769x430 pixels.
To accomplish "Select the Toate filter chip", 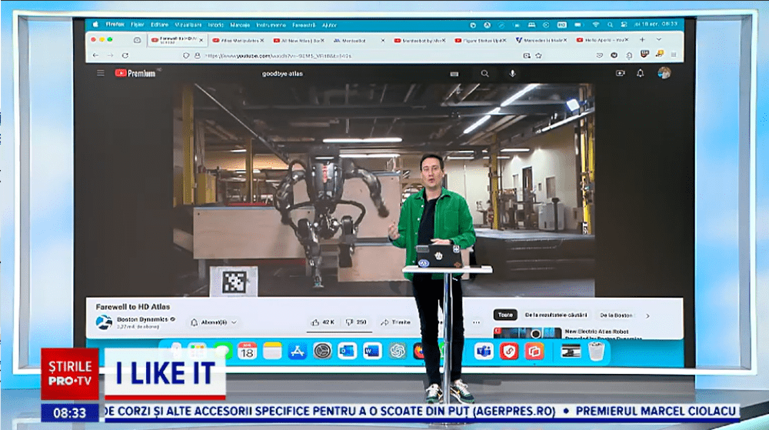I will (505, 315).
